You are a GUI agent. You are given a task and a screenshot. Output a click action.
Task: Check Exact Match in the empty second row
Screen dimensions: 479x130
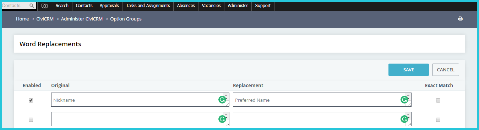click(438, 120)
